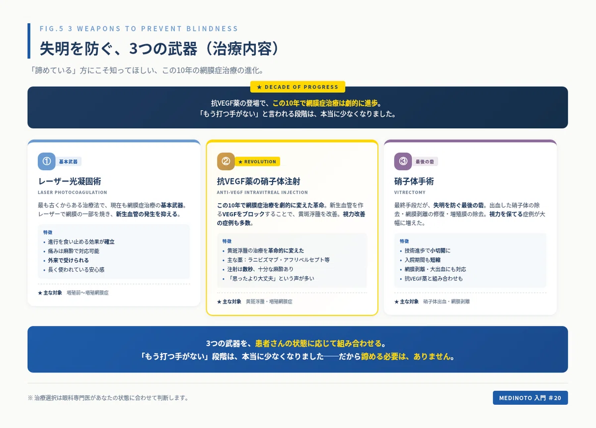Click FIG.5 3 WEAPONS TO PREVENT BLINDNESS caption
The height and width of the screenshot is (428, 596).
coord(139,29)
